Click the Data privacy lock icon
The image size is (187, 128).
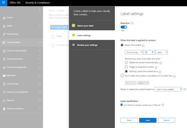pos(4,84)
